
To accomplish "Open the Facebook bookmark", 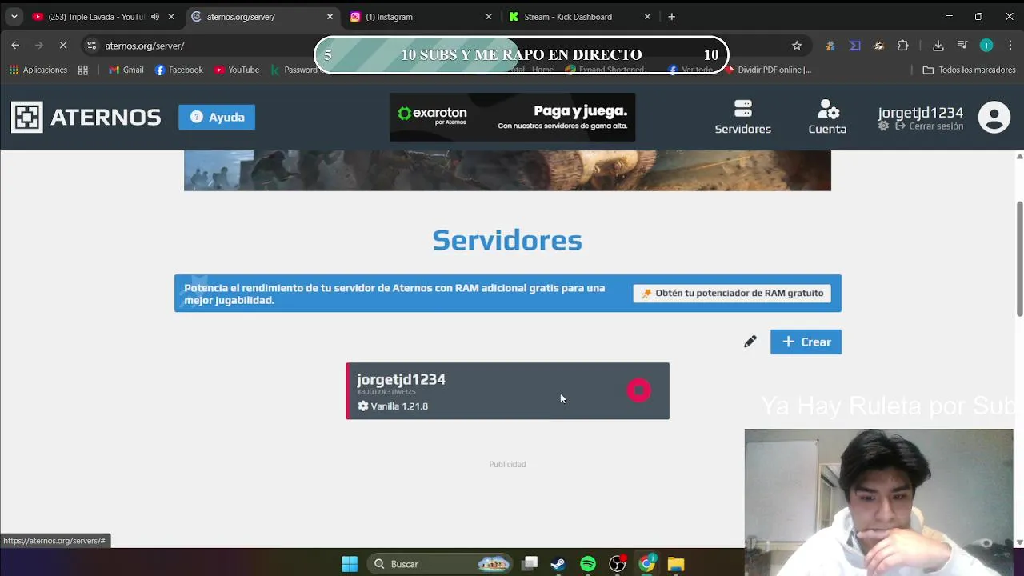I will coord(178,70).
